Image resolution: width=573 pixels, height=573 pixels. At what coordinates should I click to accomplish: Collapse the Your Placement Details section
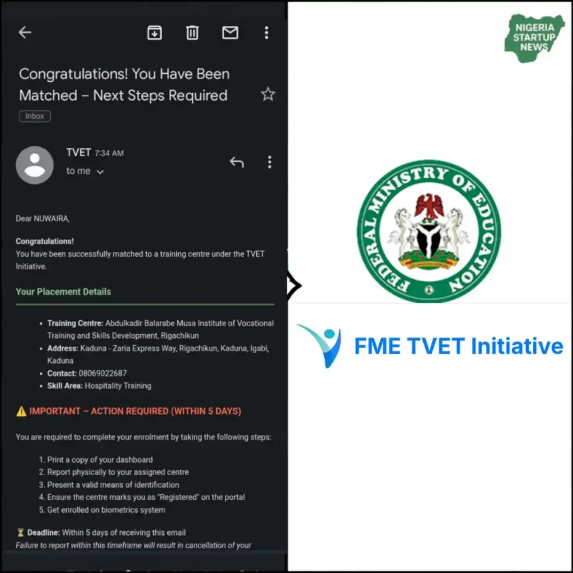click(63, 292)
